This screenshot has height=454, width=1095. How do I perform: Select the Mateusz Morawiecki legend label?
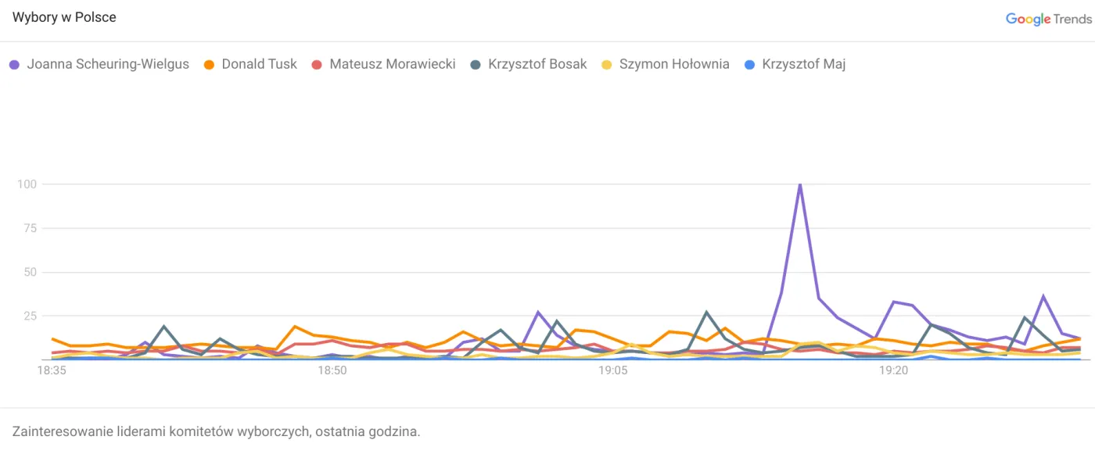tap(392, 65)
